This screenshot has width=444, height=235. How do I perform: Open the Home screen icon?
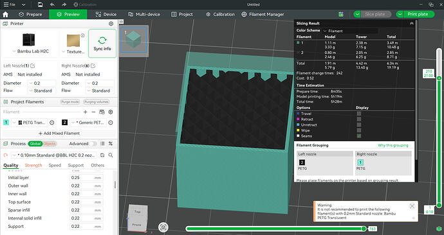(x=5, y=14)
